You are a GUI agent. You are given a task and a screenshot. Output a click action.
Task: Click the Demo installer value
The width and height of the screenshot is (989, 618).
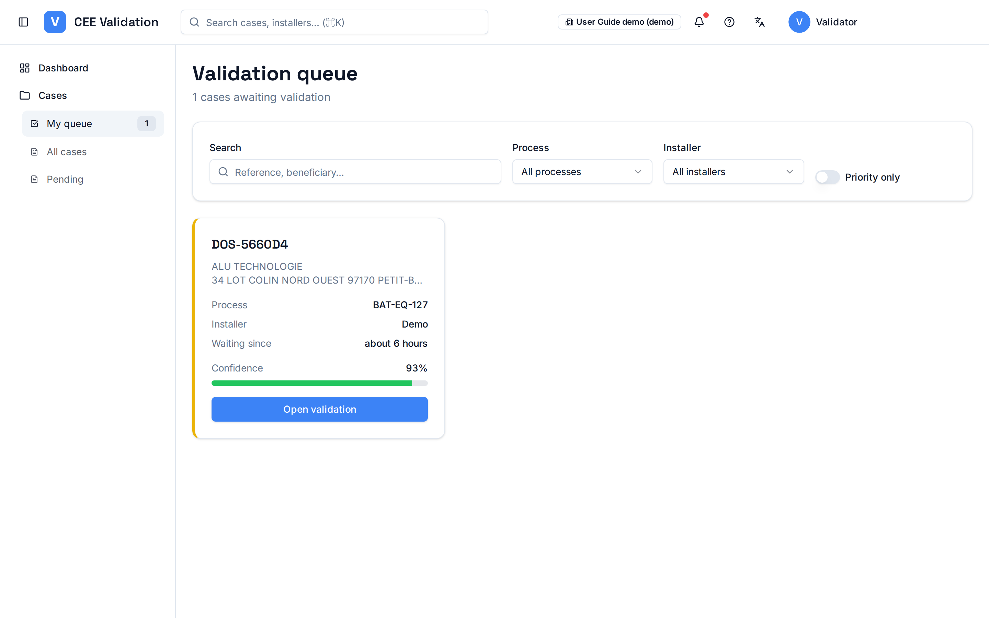tap(415, 324)
